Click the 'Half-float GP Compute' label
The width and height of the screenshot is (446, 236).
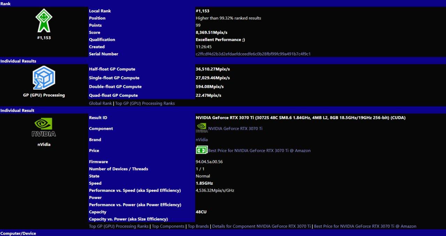point(112,69)
